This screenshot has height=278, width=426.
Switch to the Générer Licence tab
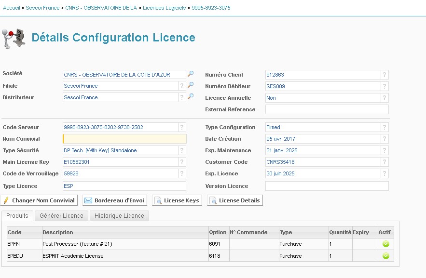point(61,216)
